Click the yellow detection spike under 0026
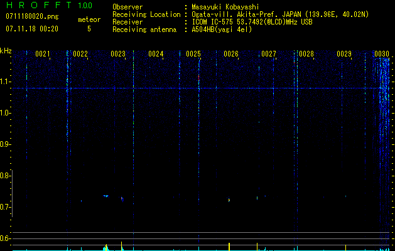This screenshot has height=251, width=395. click(229, 247)
